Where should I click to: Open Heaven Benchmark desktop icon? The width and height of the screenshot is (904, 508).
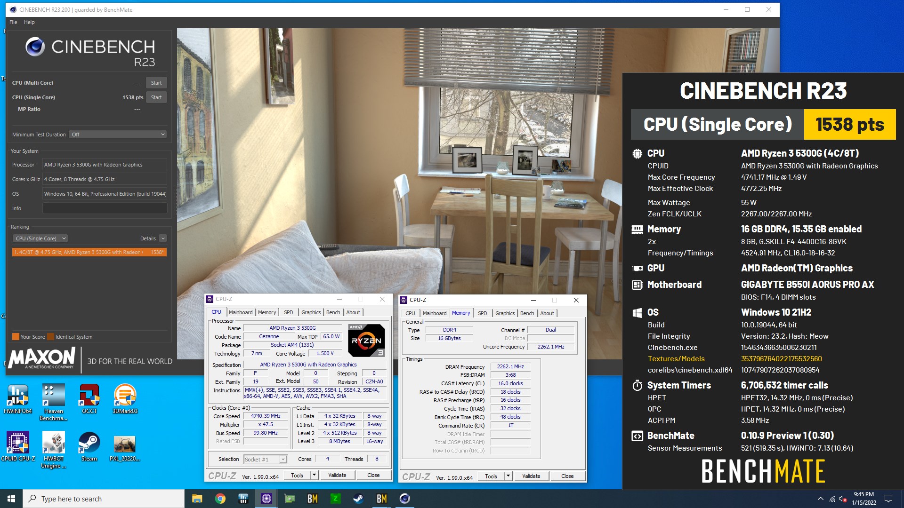pos(53,402)
